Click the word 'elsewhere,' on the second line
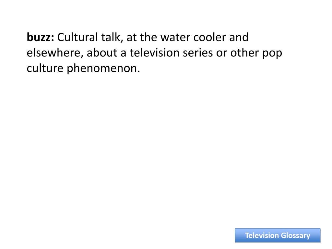The image size is (332, 249). pos(55,53)
